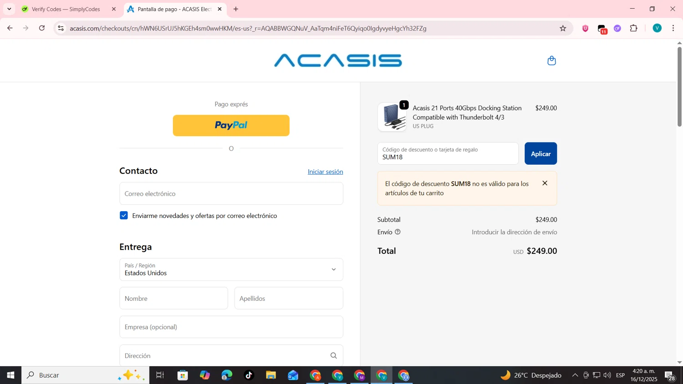
Task: Open the Chrome profile avatar V
Action: coord(657,28)
